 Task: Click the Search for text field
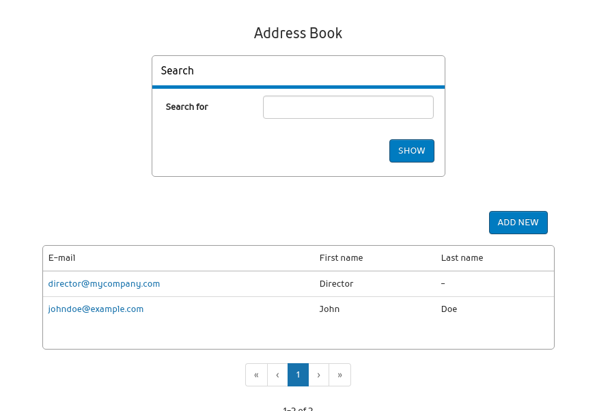[348, 107]
